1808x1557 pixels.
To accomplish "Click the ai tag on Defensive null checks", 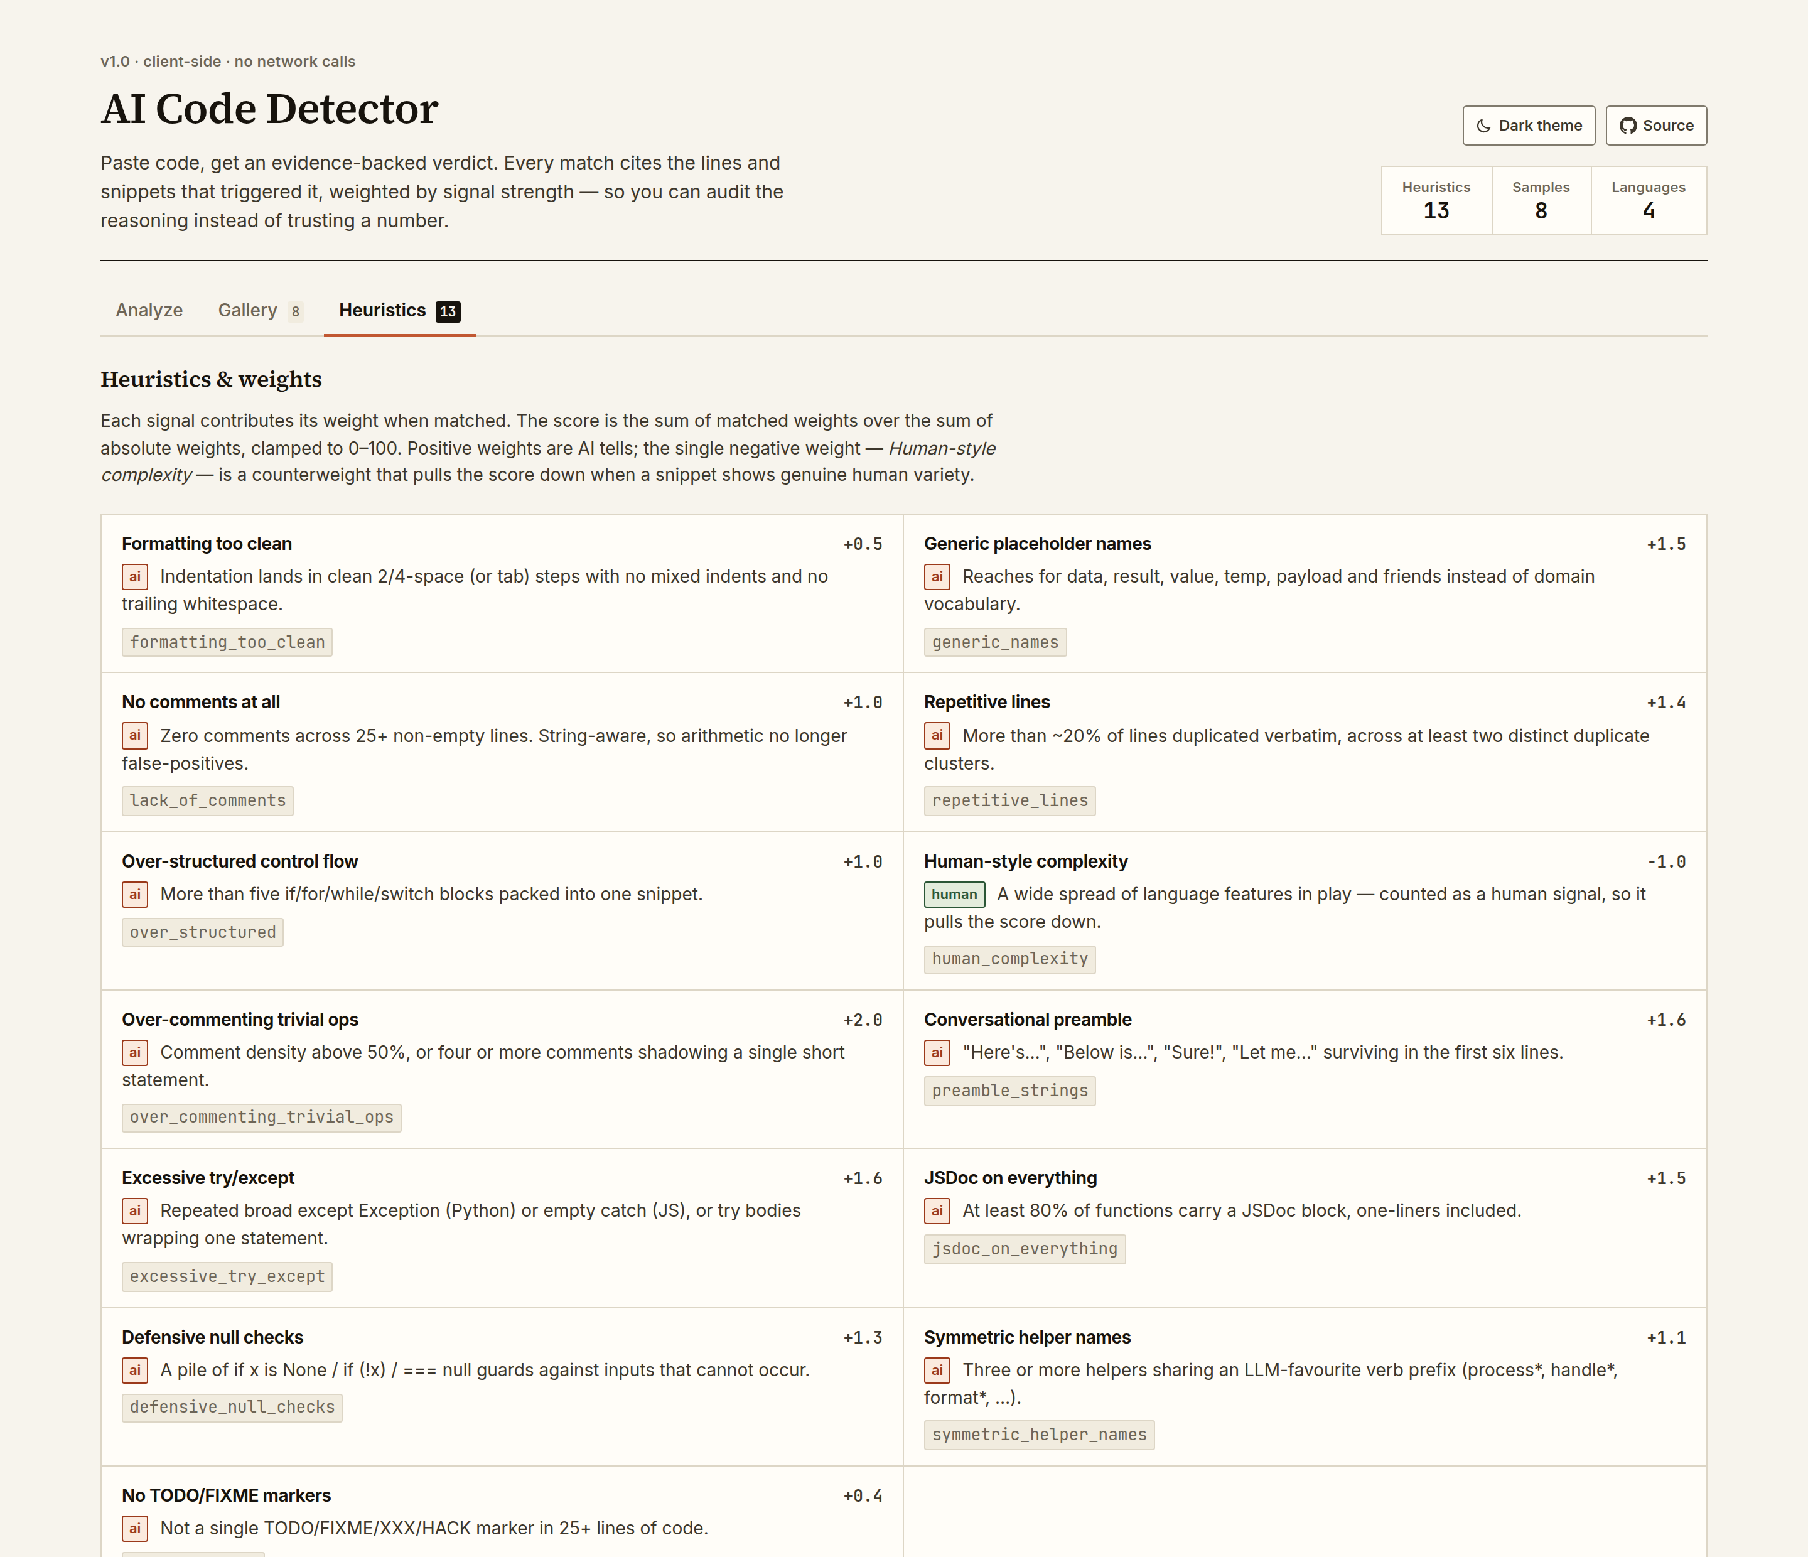I will pos(134,1371).
